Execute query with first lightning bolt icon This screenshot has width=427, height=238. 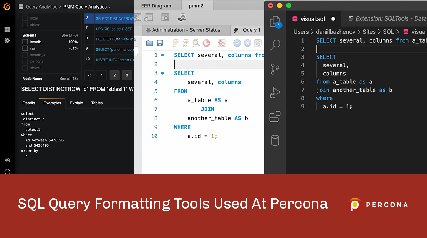pos(175,43)
